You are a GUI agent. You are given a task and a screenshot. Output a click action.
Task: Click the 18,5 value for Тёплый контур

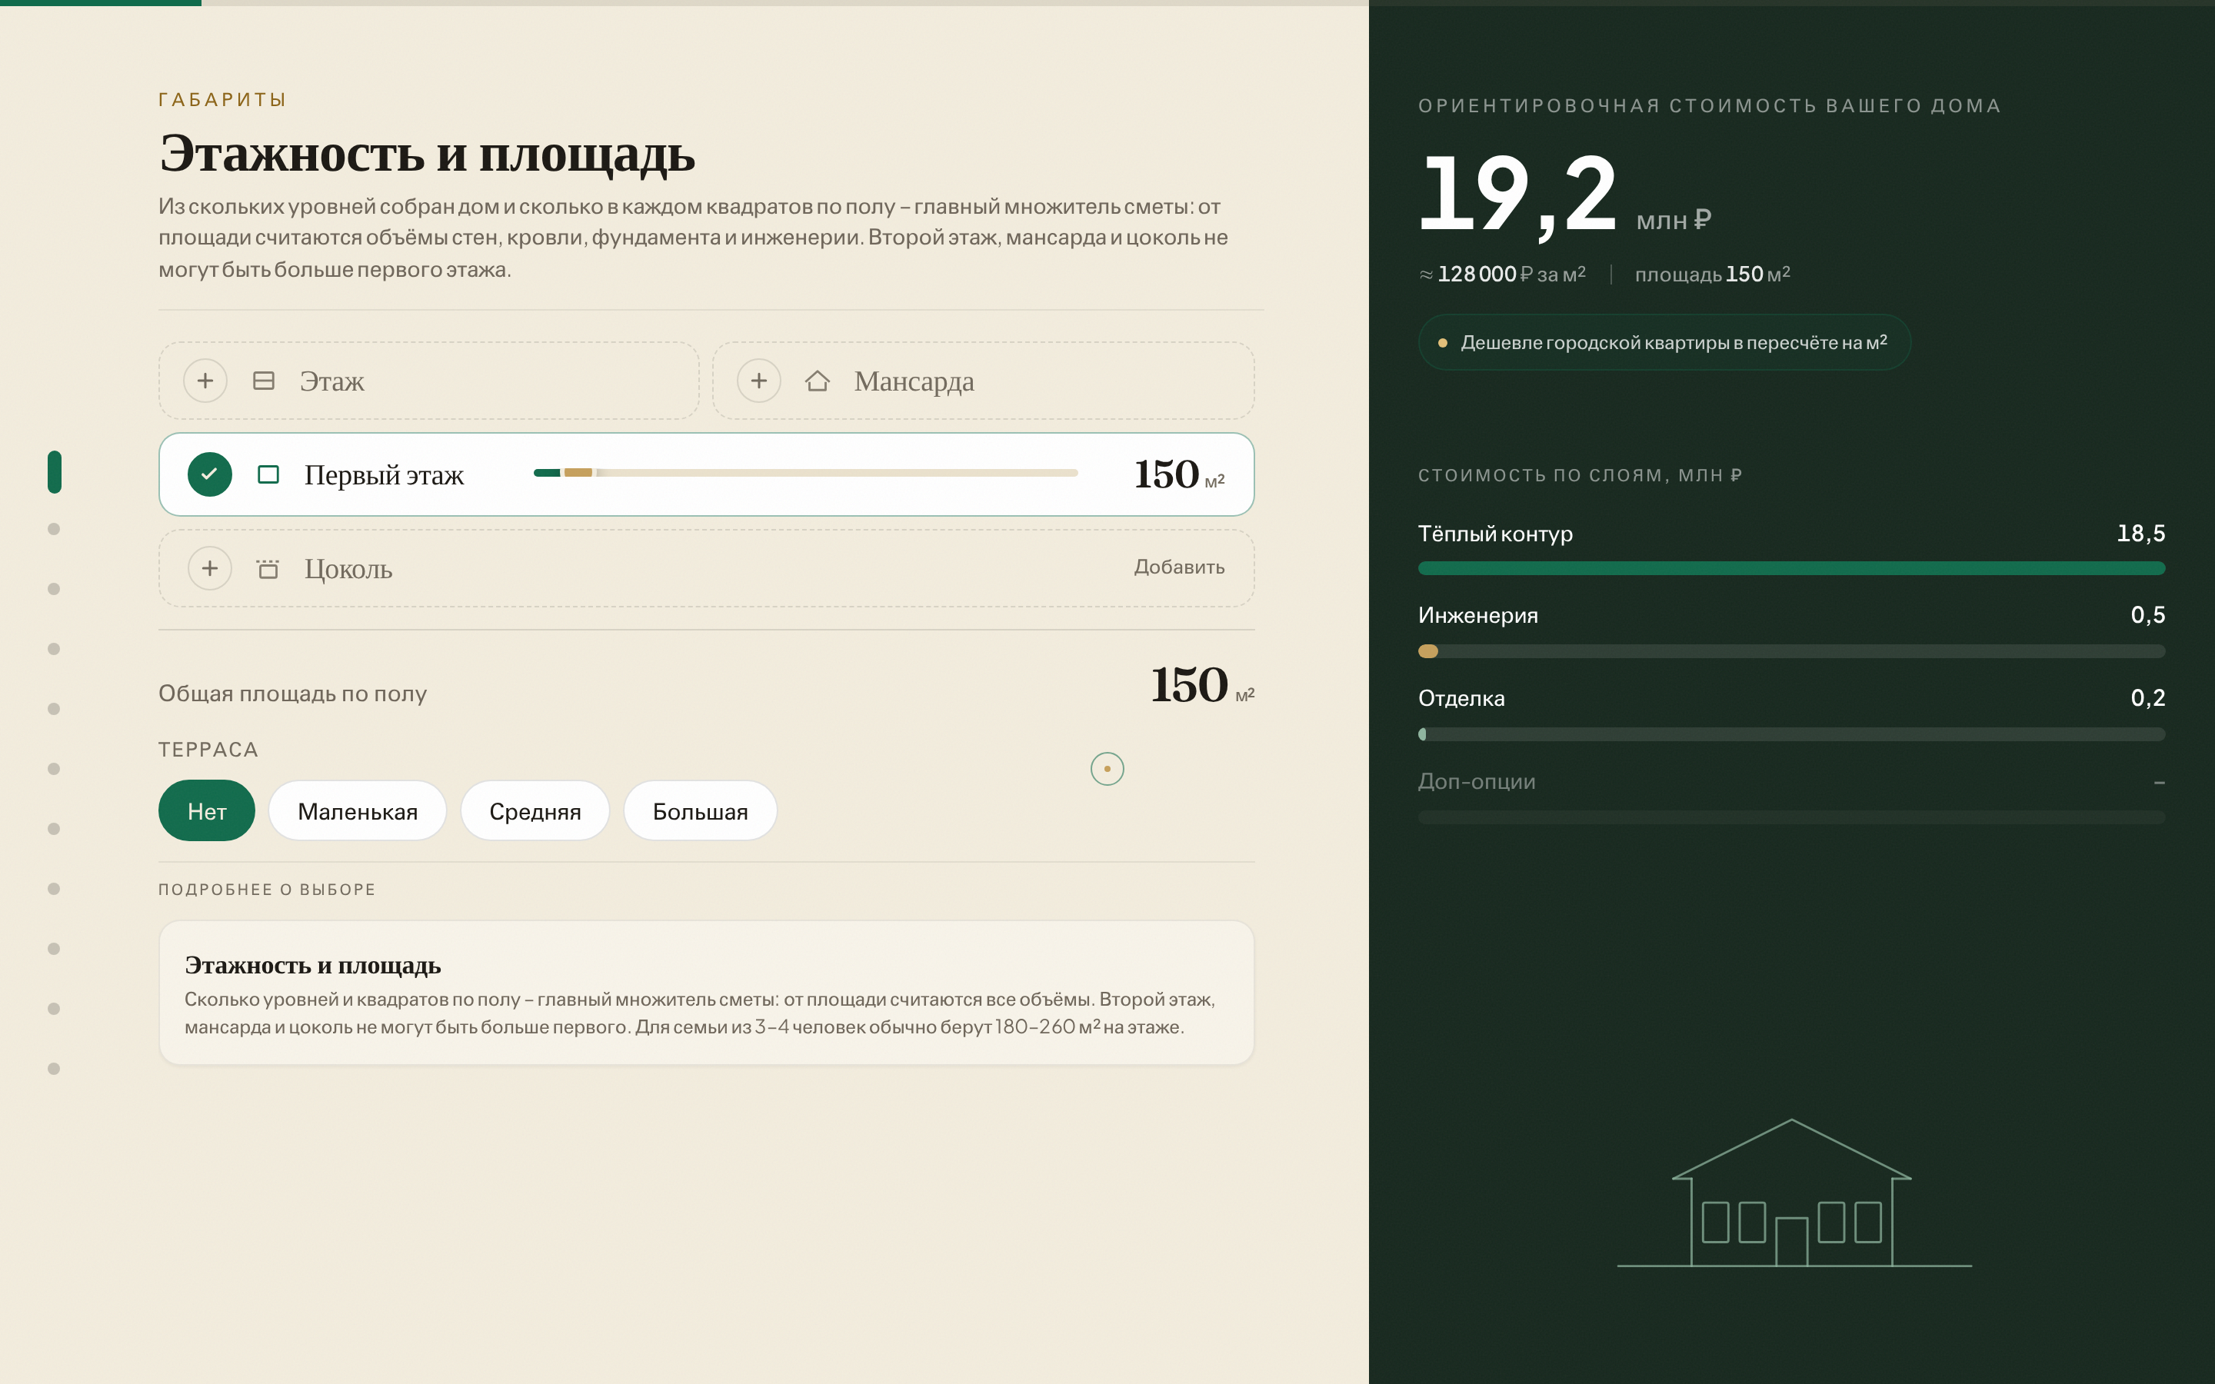point(2141,534)
